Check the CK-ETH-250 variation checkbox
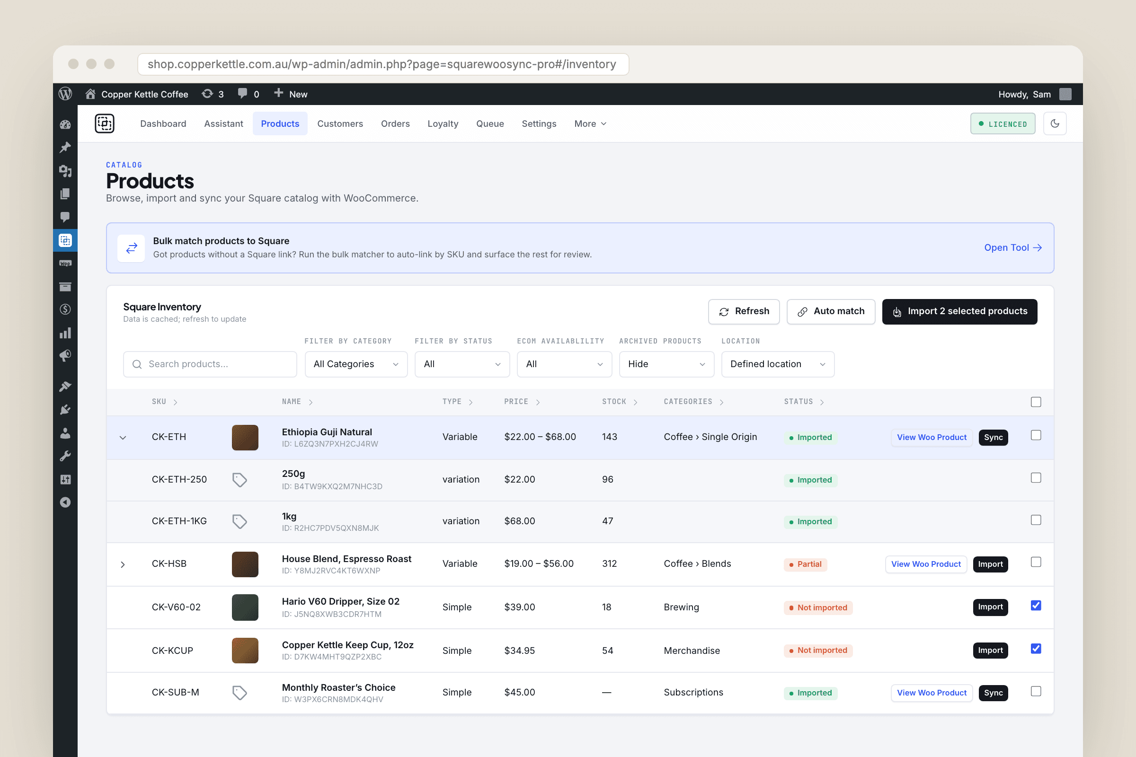1136x757 pixels. pos(1036,478)
